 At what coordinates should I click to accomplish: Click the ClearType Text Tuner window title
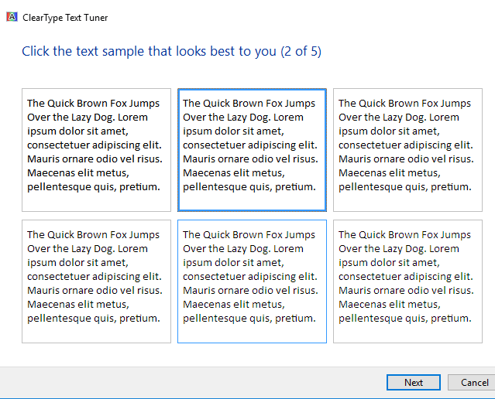point(65,17)
